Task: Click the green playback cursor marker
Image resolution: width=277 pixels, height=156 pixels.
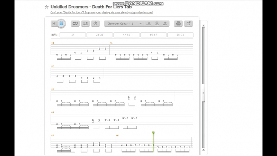Action: [153, 133]
